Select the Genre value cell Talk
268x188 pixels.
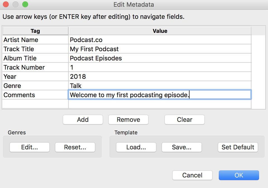click(160, 86)
